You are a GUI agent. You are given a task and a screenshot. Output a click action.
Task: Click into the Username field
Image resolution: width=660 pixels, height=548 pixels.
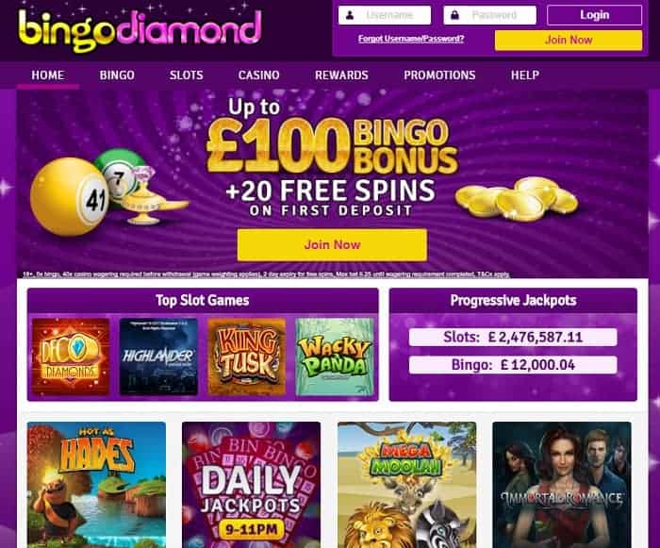[x=385, y=15]
